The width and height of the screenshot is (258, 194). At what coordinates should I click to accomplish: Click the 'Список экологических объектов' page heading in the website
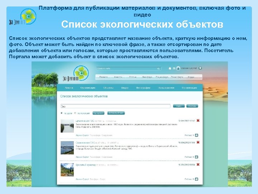coord(84,96)
